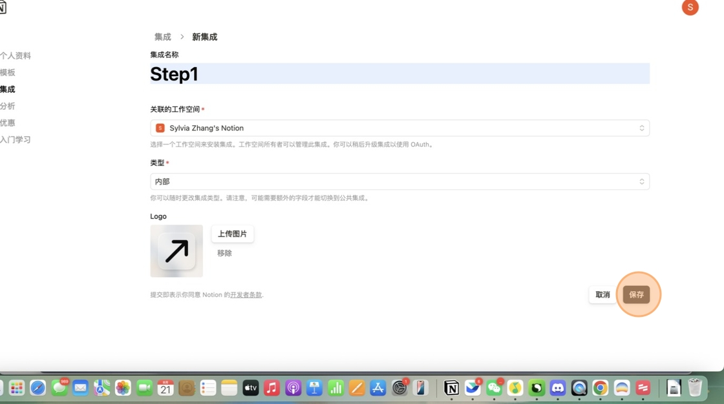Open 模板 section in sidebar
This screenshot has height=404, width=724.
pyautogui.click(x=7, y=72)
